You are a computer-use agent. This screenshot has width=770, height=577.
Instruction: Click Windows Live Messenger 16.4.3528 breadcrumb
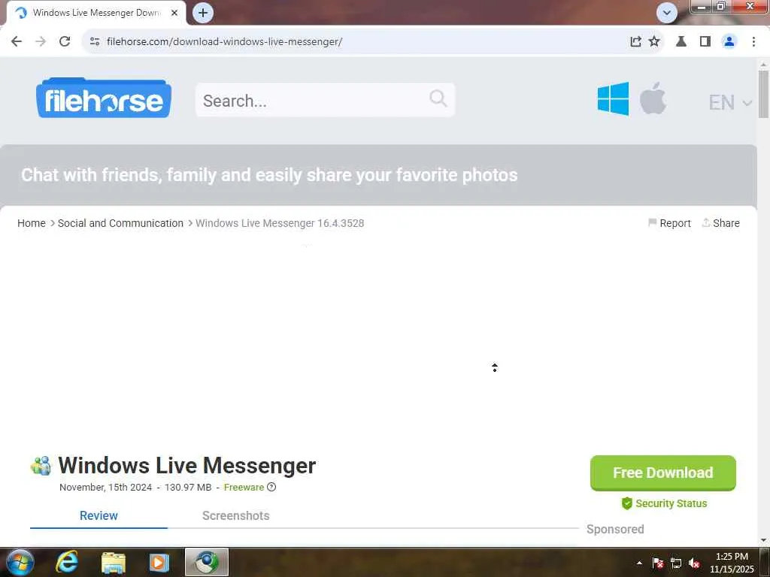click(x=280, y=223)
